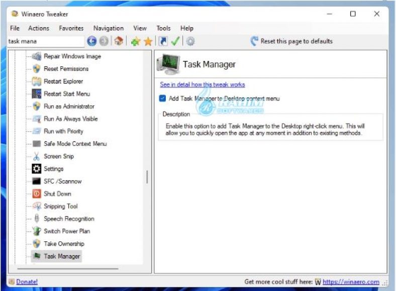Click the Back navigation arrow icon
This screenshot has height=291, width=396.
tap(91, 41)
